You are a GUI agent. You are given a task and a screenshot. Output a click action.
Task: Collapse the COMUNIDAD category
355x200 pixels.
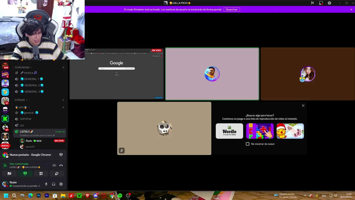tap(23, 67)
